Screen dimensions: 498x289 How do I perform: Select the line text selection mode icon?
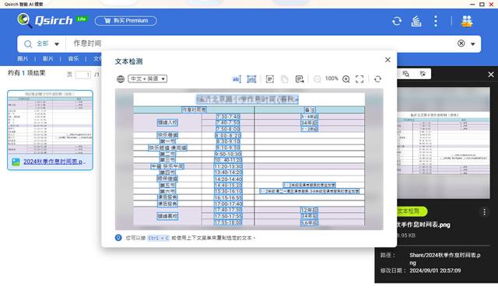point(237,79)
